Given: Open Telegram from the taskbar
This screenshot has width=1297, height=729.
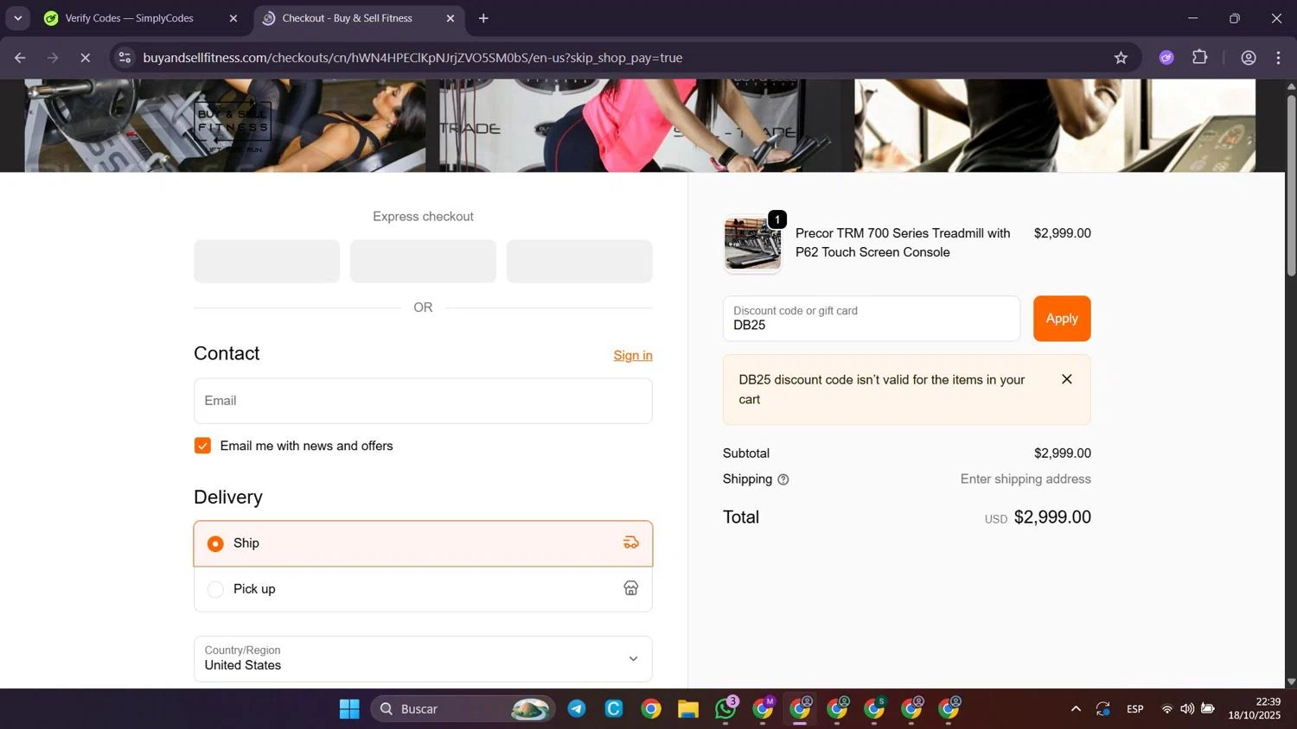Looking at the screenshot, I should (577, 709).
